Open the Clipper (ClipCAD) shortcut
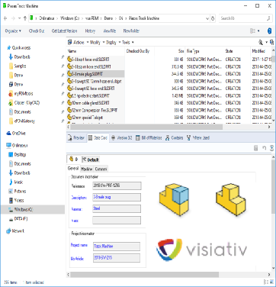The height and width of the screenshot is (287, 276). pyautogui.click(x=24, y=103)
